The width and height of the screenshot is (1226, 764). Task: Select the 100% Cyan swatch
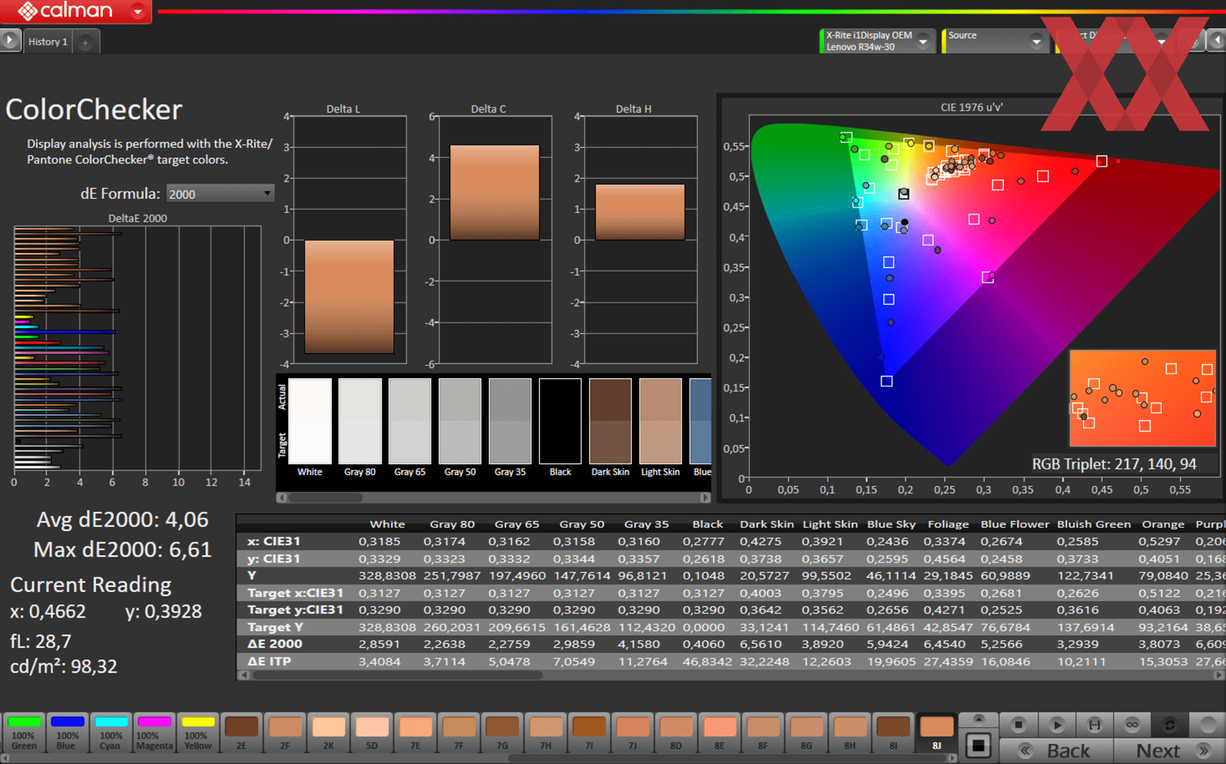(110, 732)
